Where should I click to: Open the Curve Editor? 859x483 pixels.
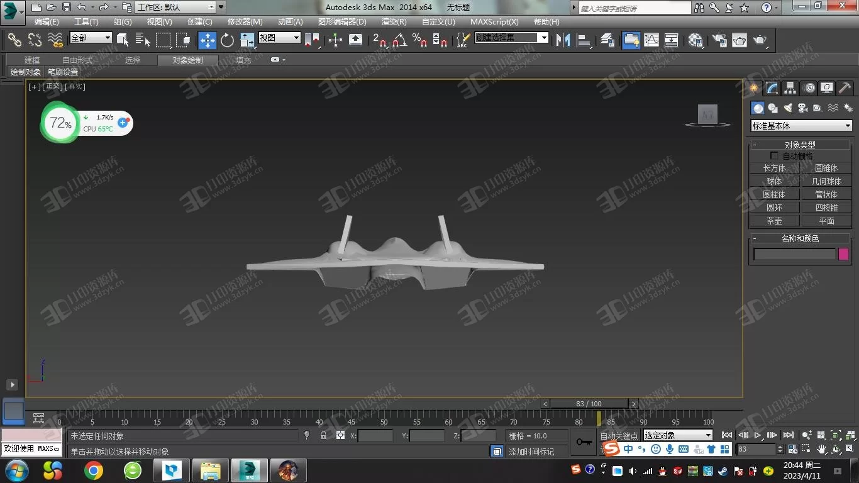[651, 40]
